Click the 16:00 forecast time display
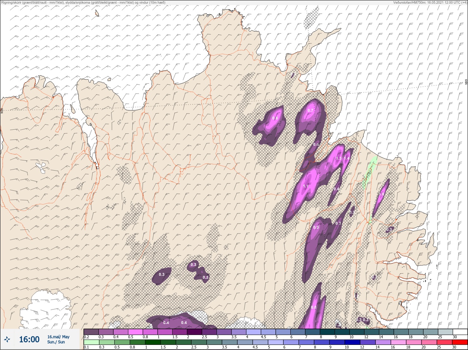Screen dimensions: 468x350 29,339
